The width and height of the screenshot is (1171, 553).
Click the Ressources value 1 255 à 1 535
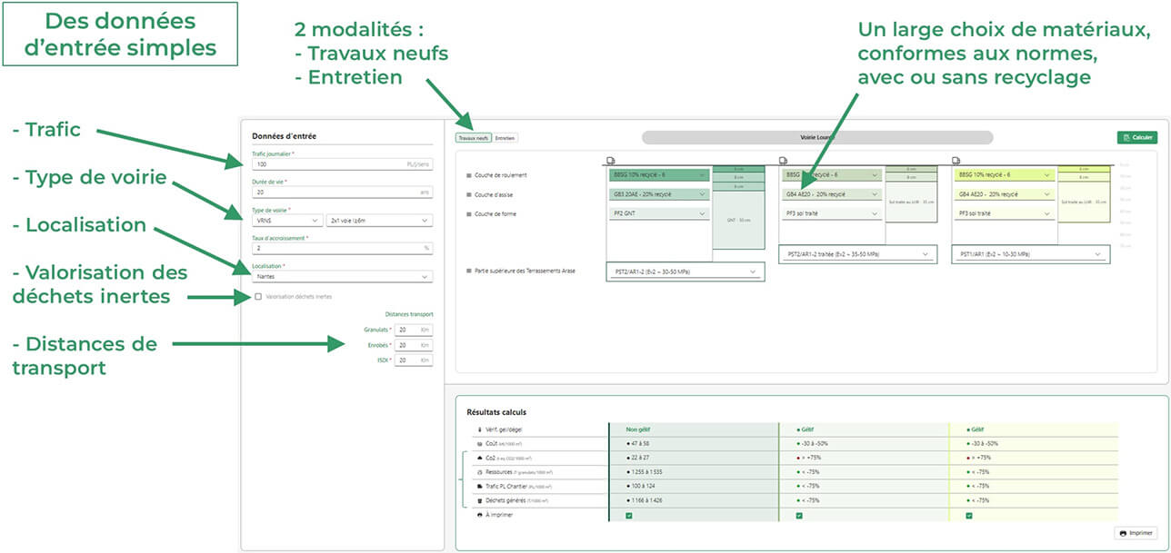click(646, 472)
